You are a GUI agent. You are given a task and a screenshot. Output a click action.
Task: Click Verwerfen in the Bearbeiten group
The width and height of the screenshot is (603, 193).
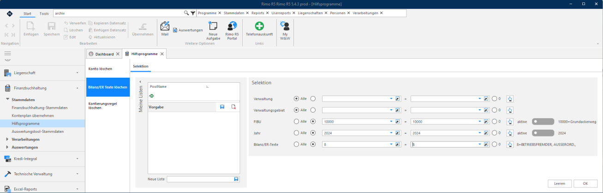75,23
